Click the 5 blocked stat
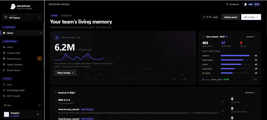Viewport: 267px width, 120px height. [x=243, y=44]
